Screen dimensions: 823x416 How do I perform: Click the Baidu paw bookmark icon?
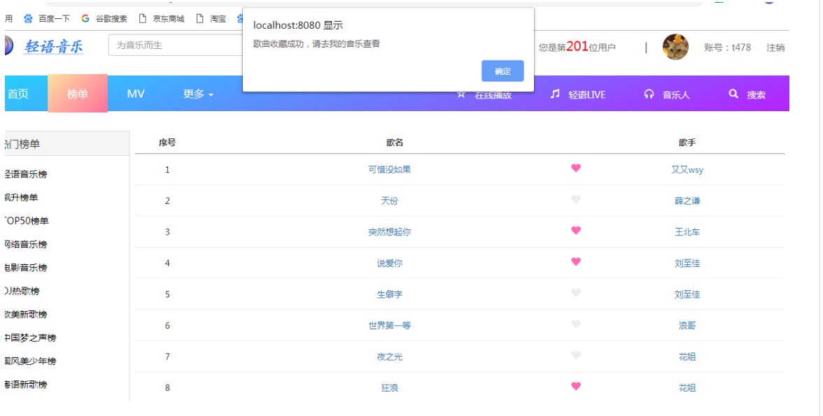click(29, 19)
